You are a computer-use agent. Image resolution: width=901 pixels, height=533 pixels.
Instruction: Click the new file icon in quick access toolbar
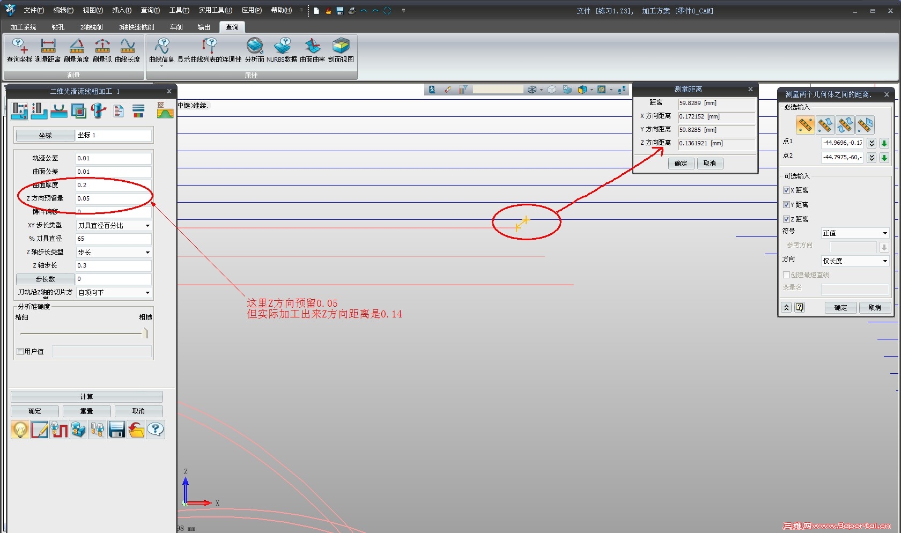coord(316,11)
